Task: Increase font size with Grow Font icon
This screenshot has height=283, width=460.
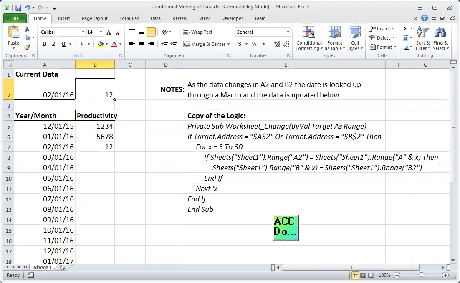Action: click(109, 32)
